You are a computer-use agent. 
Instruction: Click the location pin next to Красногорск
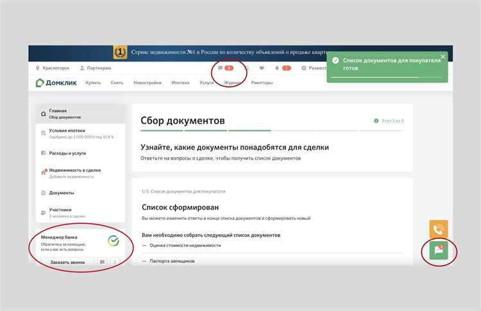click(x=38, y=68)
